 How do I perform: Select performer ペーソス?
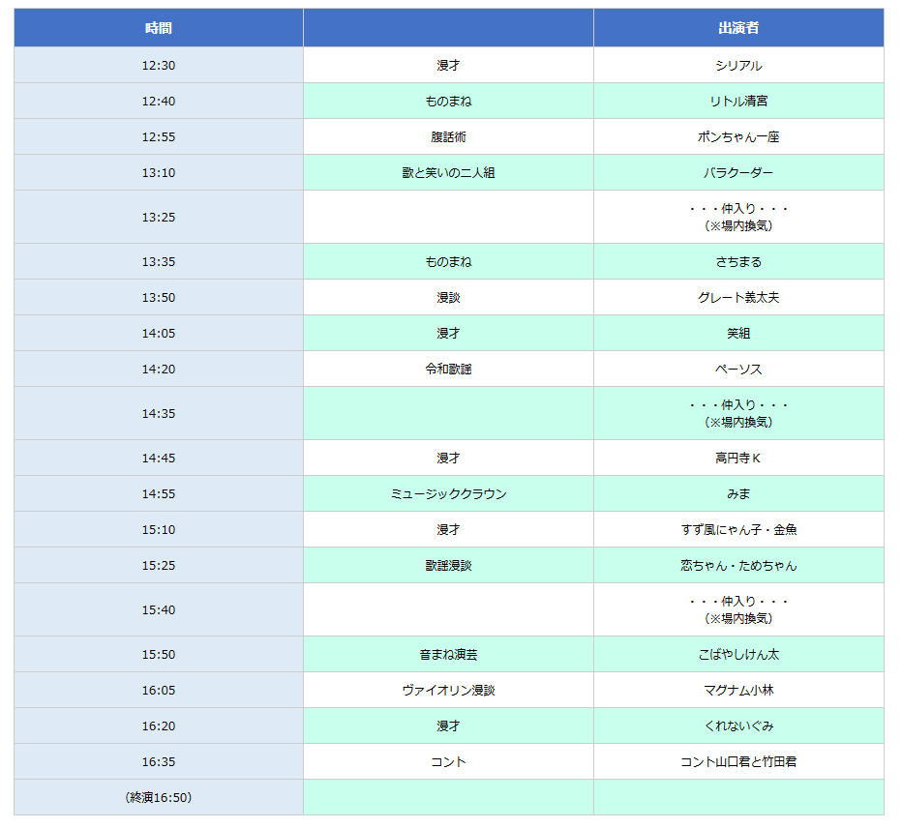pyautogui.click(x=738, y=369)
